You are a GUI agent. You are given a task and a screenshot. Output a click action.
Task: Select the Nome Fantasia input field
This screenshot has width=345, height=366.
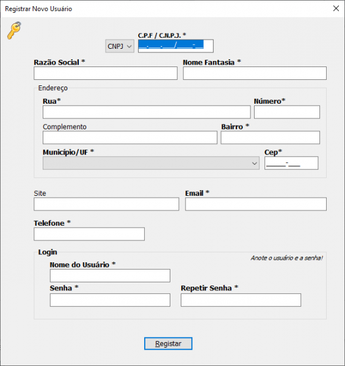(255, 73)
